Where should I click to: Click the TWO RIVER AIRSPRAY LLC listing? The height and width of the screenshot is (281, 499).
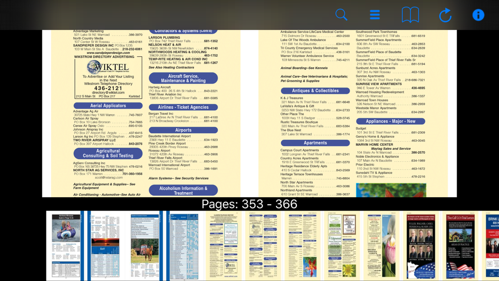[x=108, y=142]
